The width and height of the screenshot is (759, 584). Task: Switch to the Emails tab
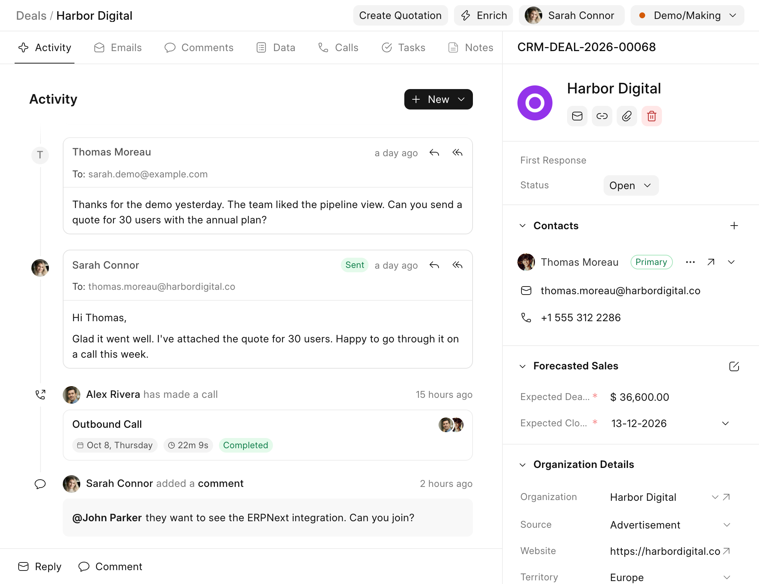point(118,47)
